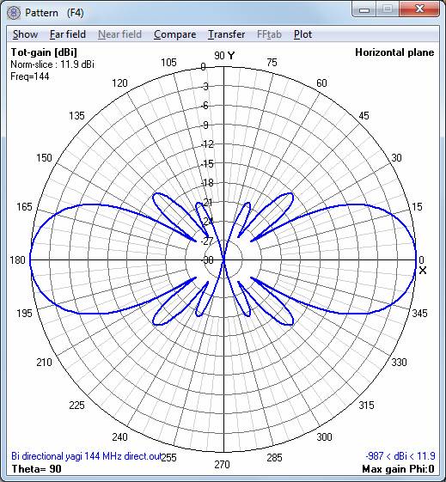Click the Horizontal plane label
Viewport: 446px width, 482px height.
coord(394,52)
